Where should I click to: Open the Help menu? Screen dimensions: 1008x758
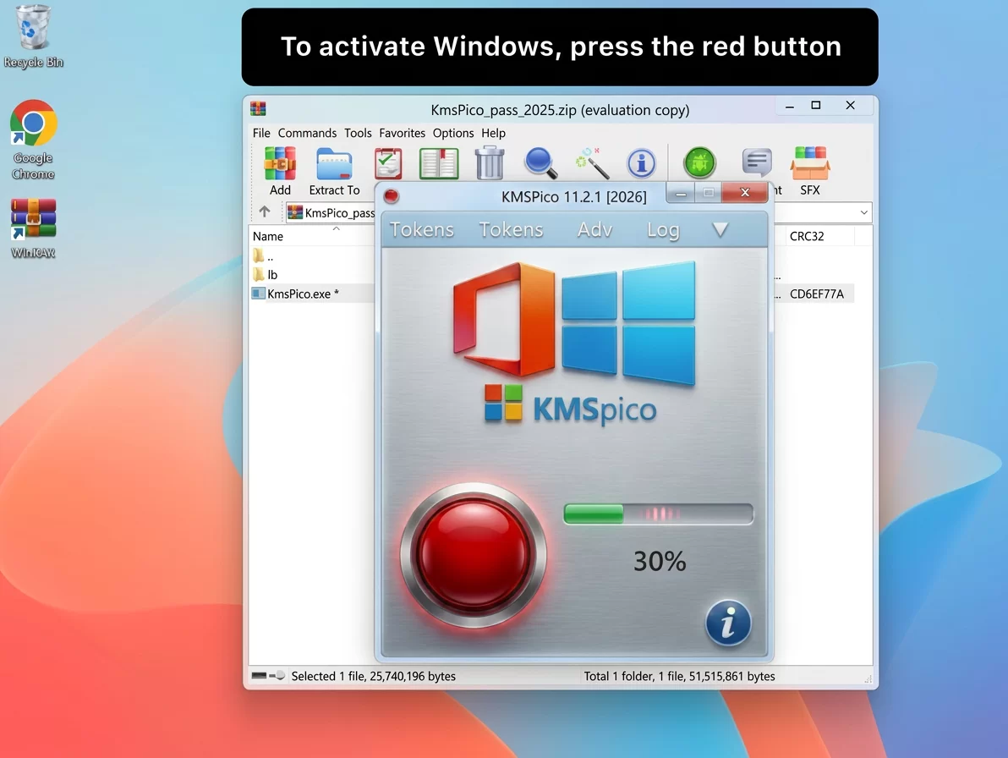tap(493, 133)
